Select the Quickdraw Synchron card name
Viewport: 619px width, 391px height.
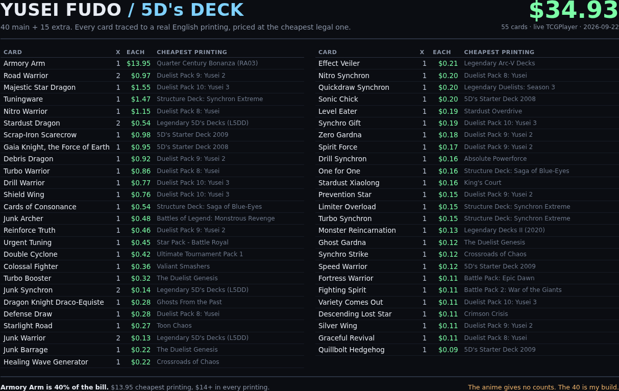click(x=354, y=87)
